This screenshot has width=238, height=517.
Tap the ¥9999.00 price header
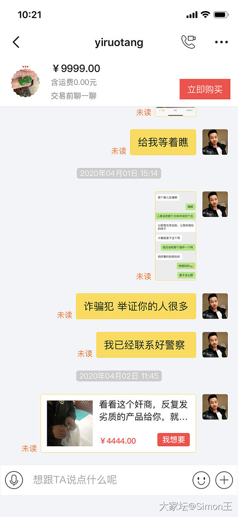[x=76, y=68]
